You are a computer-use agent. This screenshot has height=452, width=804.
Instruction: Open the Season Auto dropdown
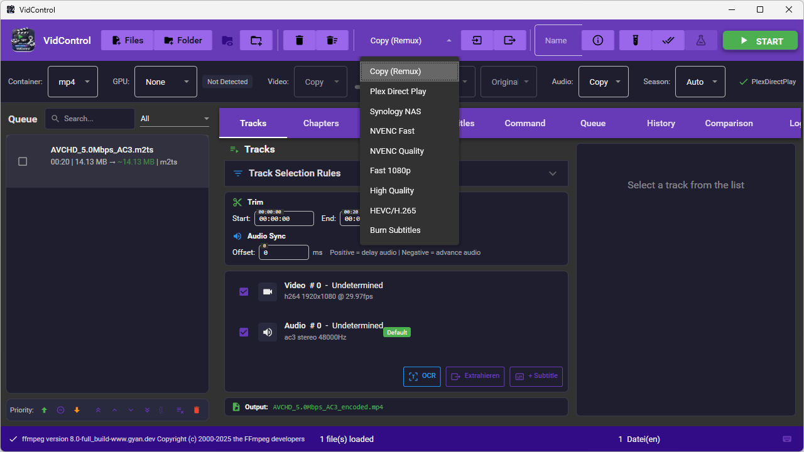(700, 82)
